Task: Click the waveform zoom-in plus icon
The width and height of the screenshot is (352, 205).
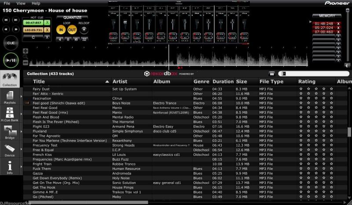Action: (x=26, y=50)
